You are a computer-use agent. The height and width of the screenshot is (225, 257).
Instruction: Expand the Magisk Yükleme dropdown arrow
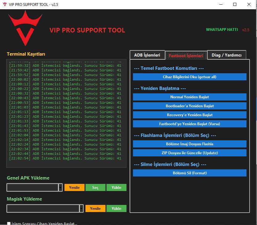pos(81,208)
